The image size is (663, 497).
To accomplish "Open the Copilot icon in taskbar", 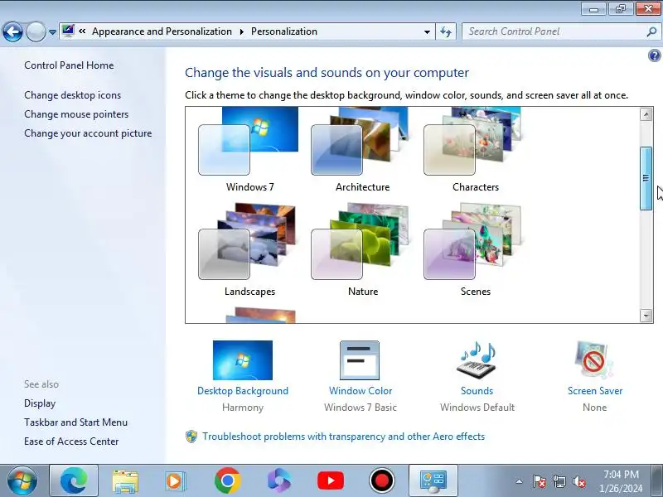I will 278,480.
